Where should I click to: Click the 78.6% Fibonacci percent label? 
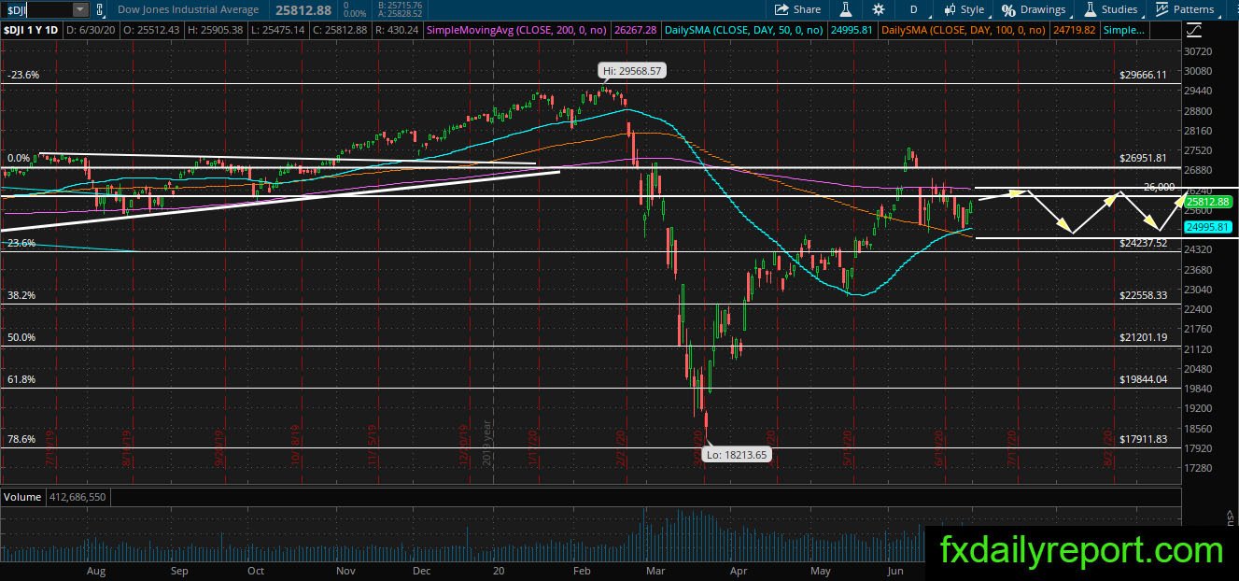21,439
